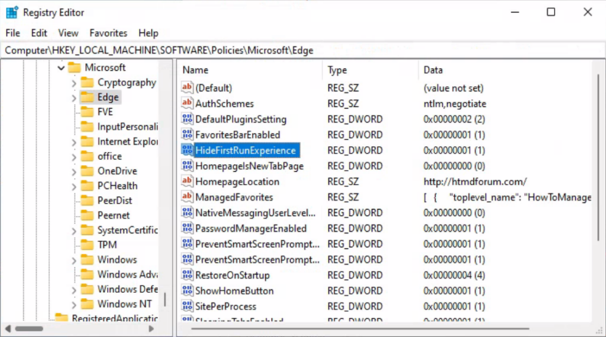Click the Microsoft folder icon in tree
The height and width of the screenshot is (337, 606).
coord(74,67)
